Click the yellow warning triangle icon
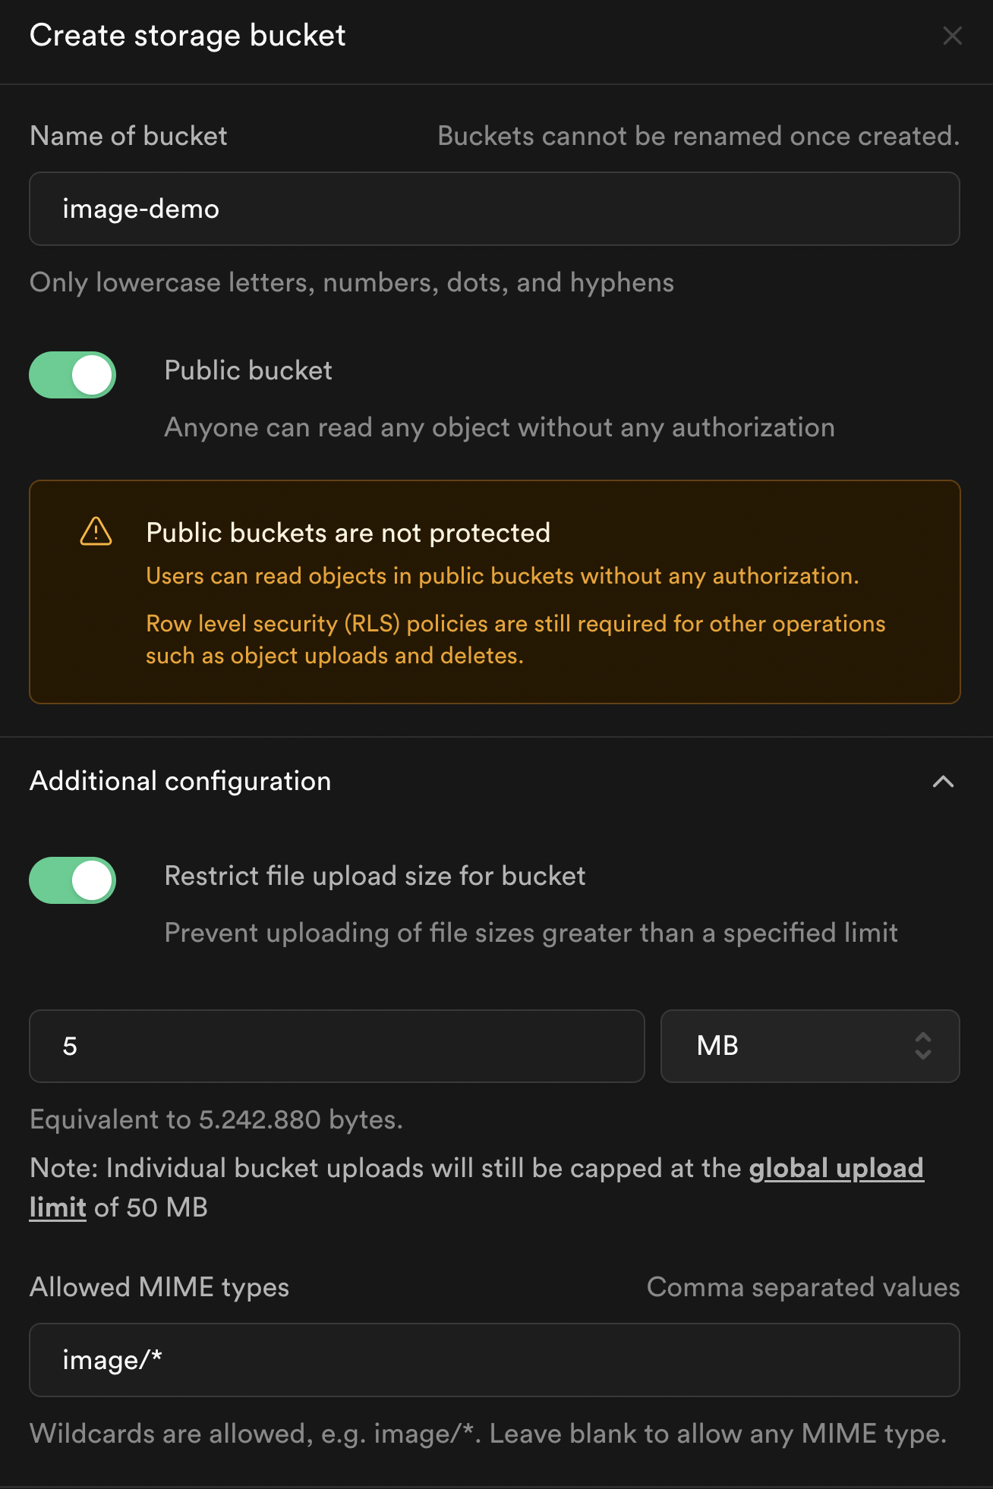 pyautogui.click(x=96, y=532)
